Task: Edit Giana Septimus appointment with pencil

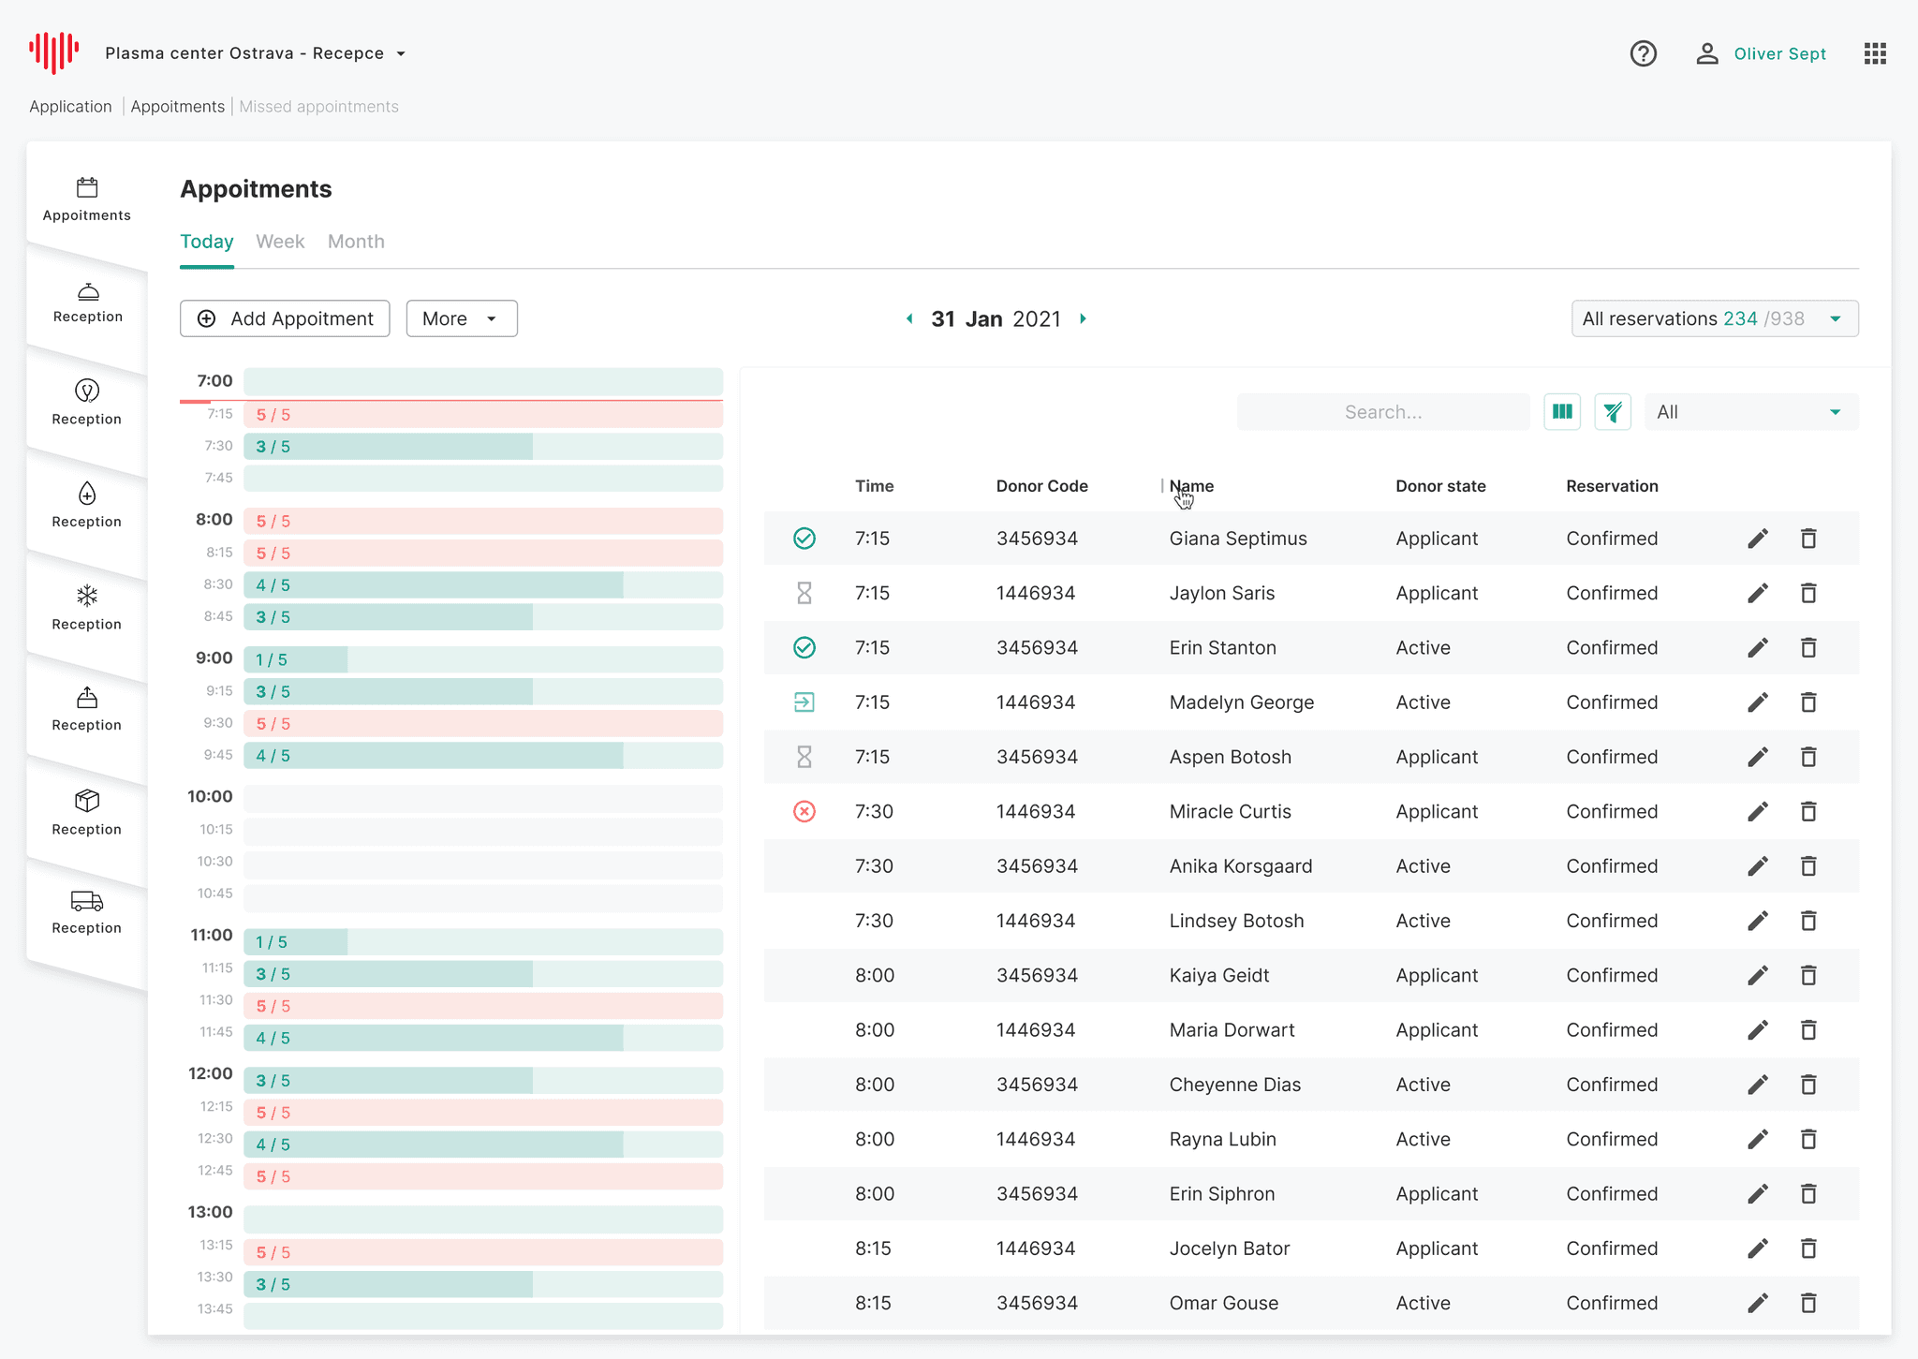Action: click(1757, 539)
